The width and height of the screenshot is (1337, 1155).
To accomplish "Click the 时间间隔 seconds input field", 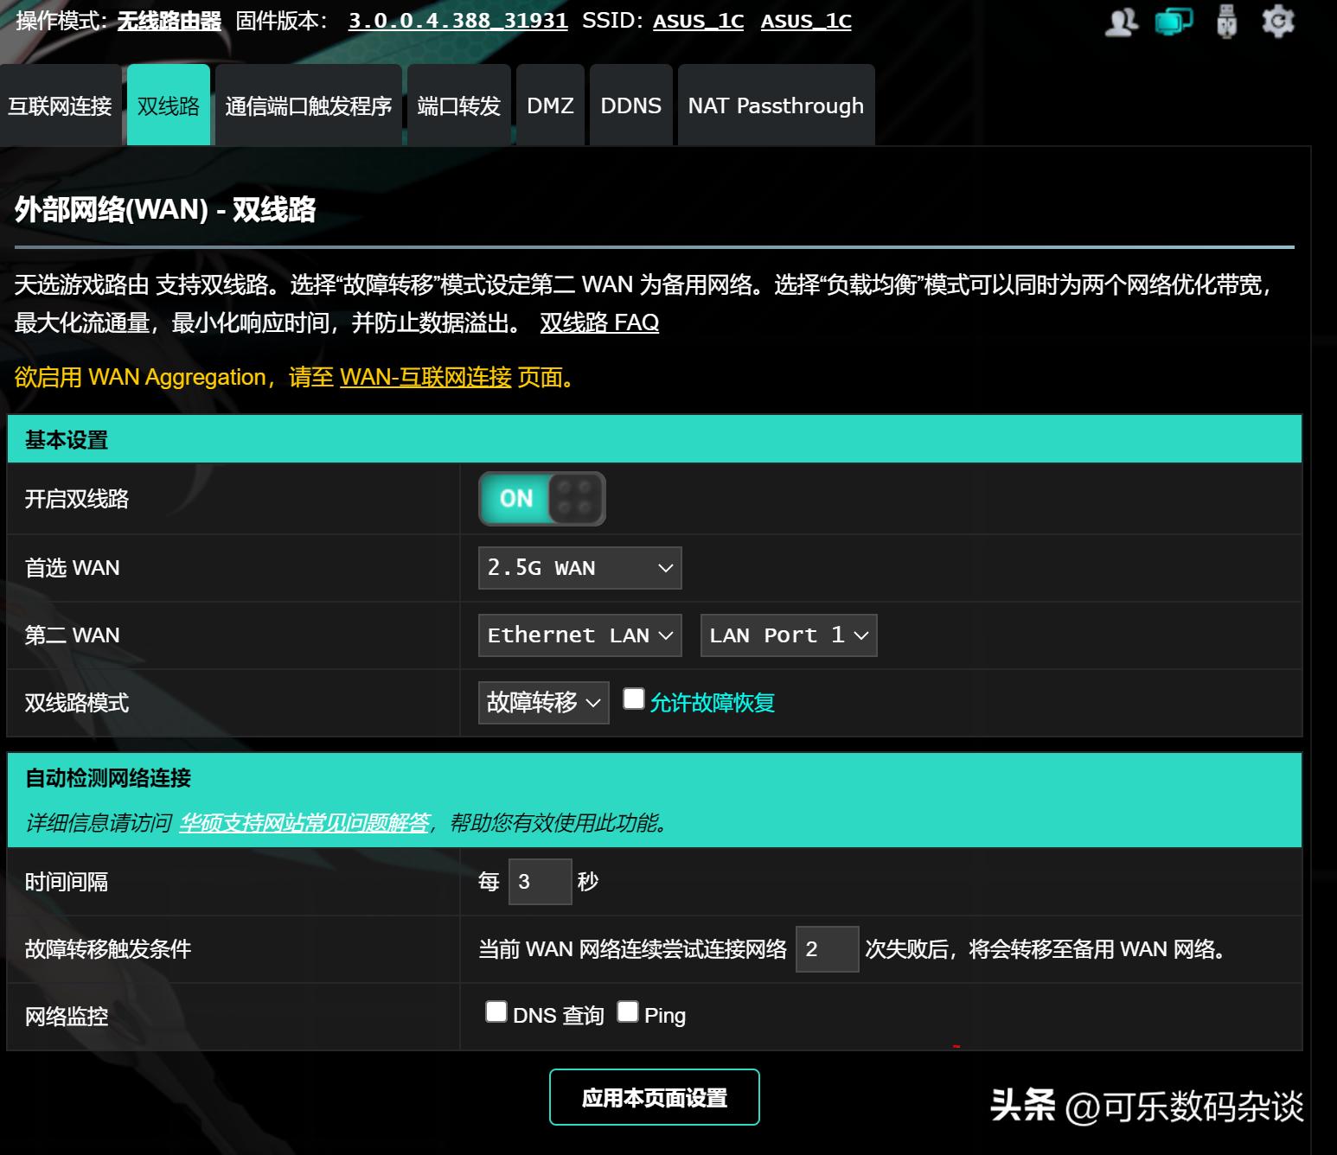I will (540, 881).
